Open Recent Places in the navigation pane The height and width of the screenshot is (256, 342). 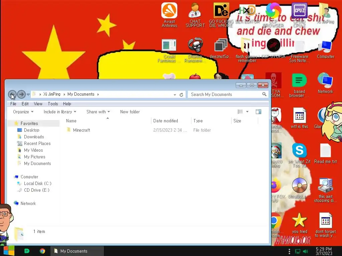37,143
